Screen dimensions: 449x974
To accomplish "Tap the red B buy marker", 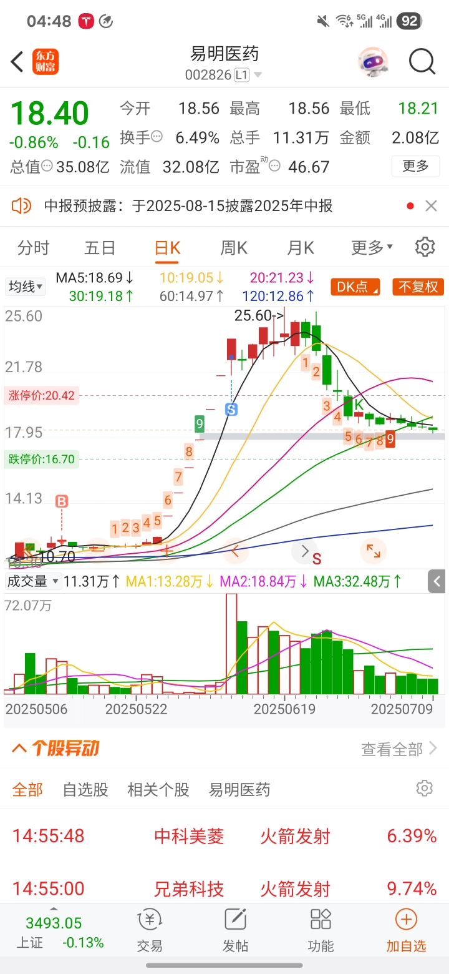I will click(62, 501).
